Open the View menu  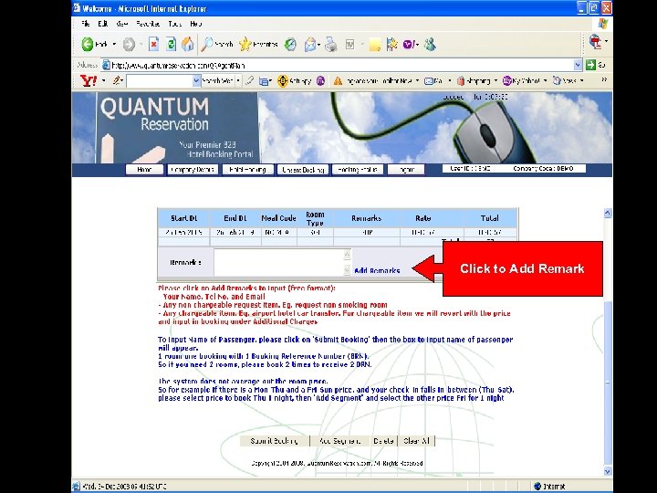121,24
